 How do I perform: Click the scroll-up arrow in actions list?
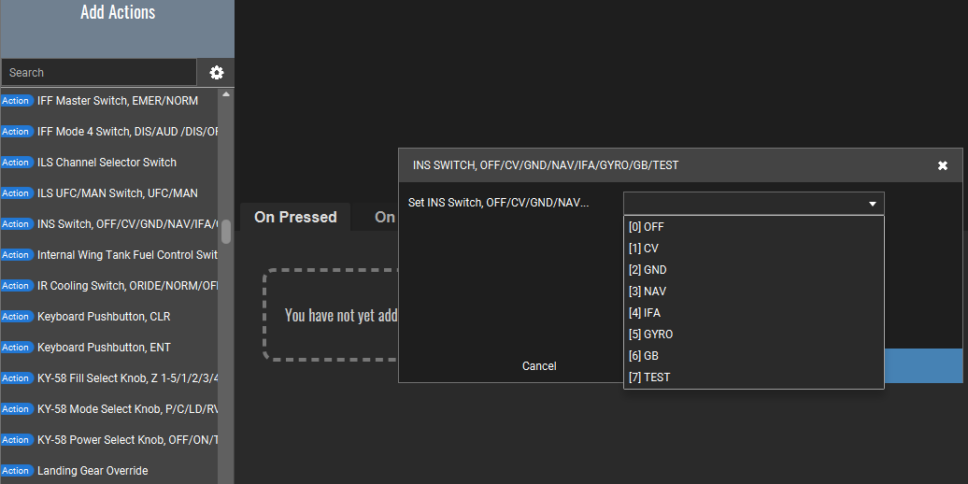point(226,94)
